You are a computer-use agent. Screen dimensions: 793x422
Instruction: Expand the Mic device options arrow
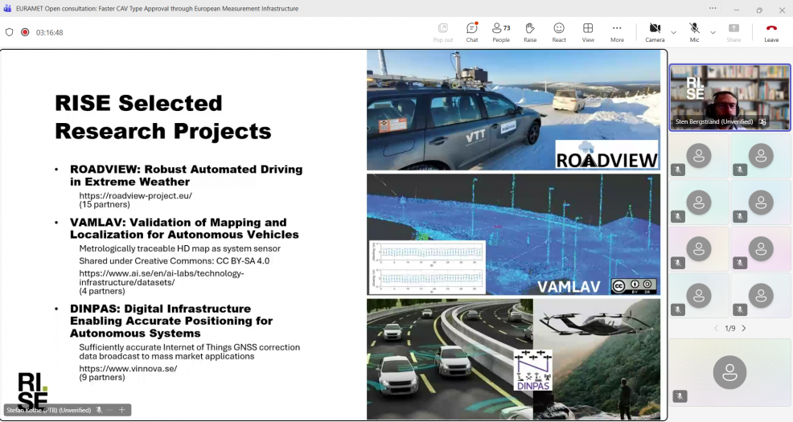pyautogui.click(x=713, y=33)
